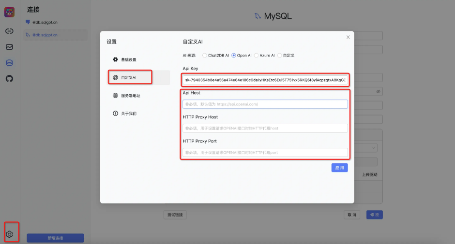Click 上传驱动 link in MySQL form
This screenshot has width=455, height=244.
point(369,174)
